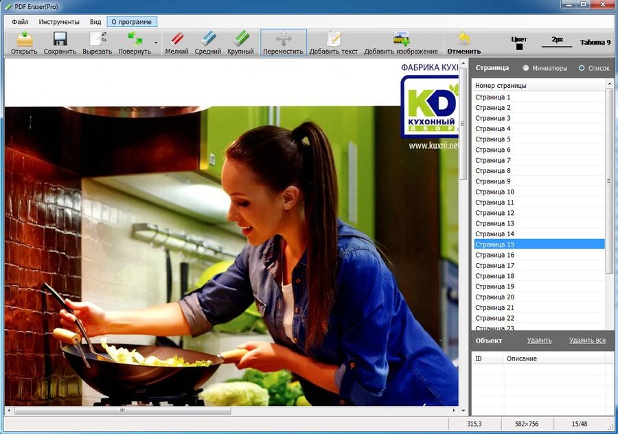Click the document horizontal scroll-right arrow

coord(454,411)
